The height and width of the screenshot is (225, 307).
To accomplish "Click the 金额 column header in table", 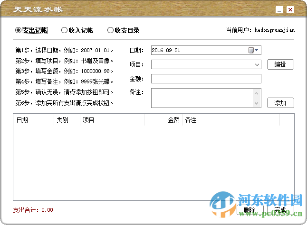I will (163, 120).
